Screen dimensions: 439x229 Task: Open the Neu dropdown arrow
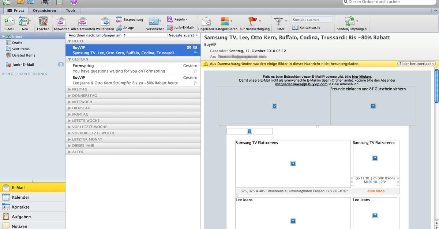(x=30, y=21)
